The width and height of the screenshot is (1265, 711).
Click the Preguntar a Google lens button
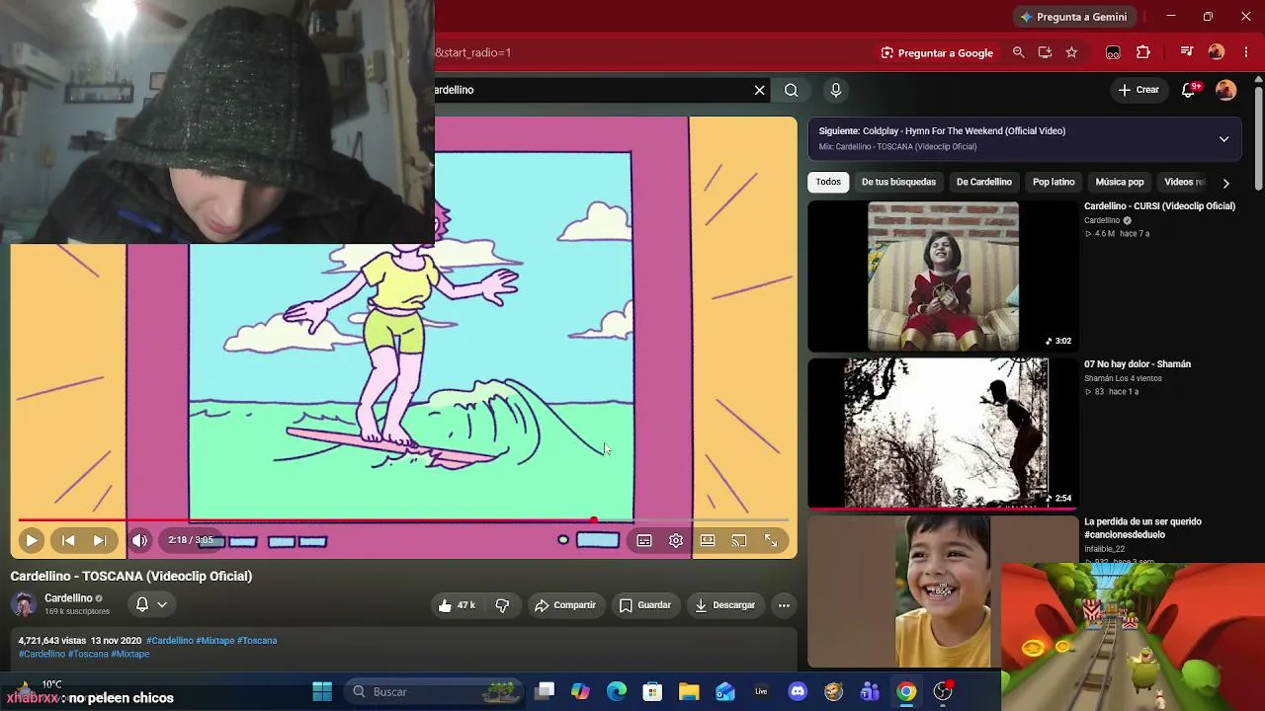937,52
